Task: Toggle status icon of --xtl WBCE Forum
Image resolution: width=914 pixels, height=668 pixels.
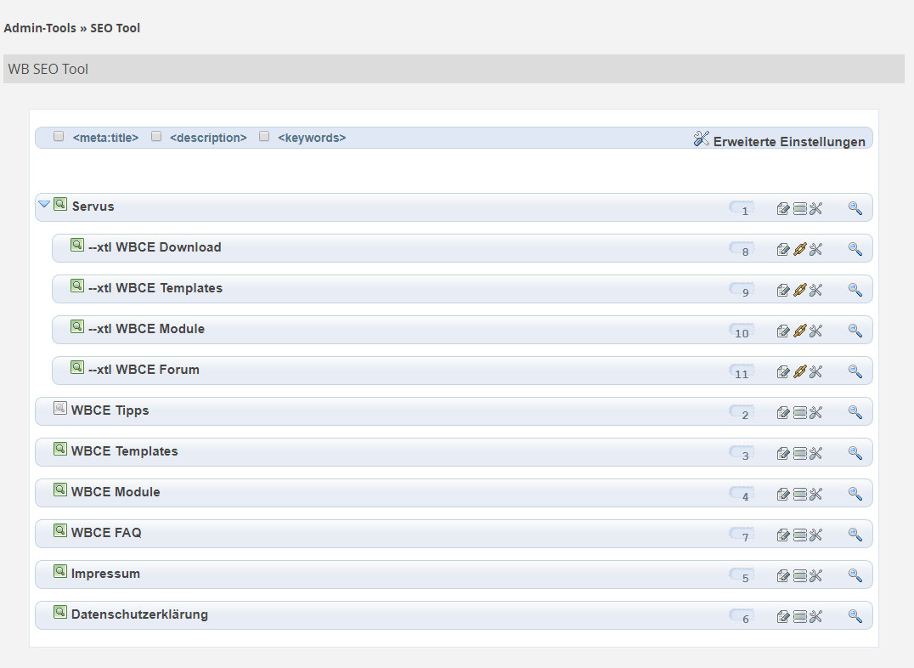Action: tap(77, 367)
